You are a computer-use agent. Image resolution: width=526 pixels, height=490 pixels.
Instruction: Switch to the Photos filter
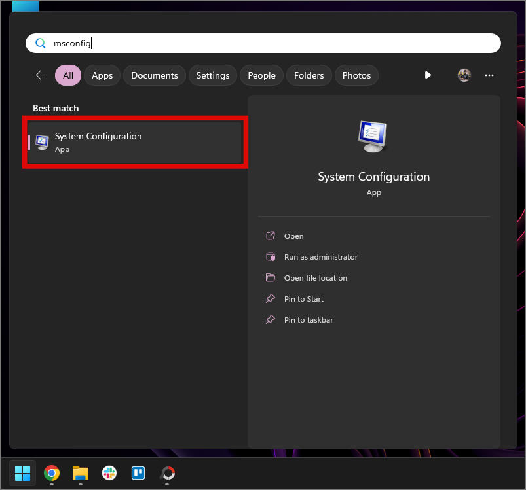click(x=356, y=75)
